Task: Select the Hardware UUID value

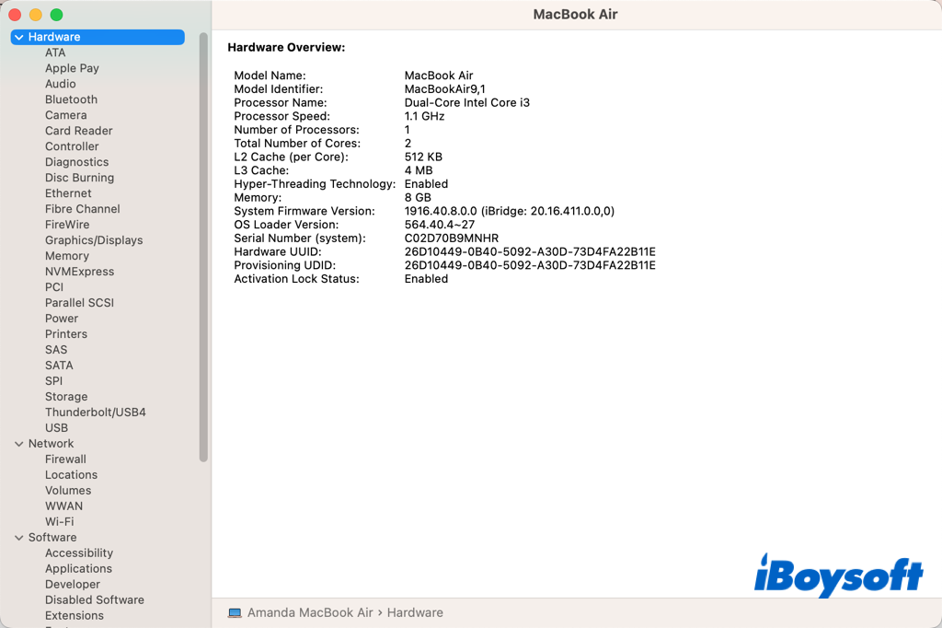Action: 530,252
